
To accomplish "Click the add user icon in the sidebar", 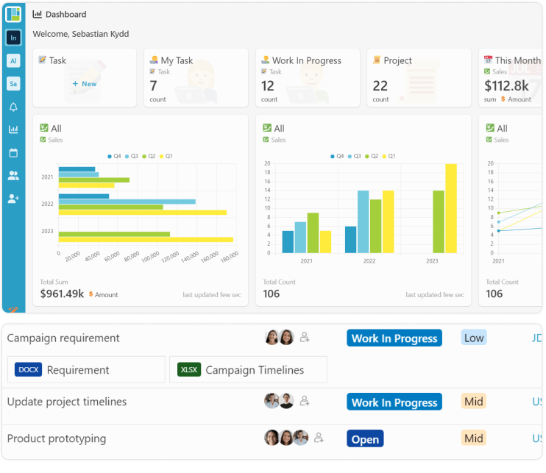I will pyautogui.click(x=13, y=199).
